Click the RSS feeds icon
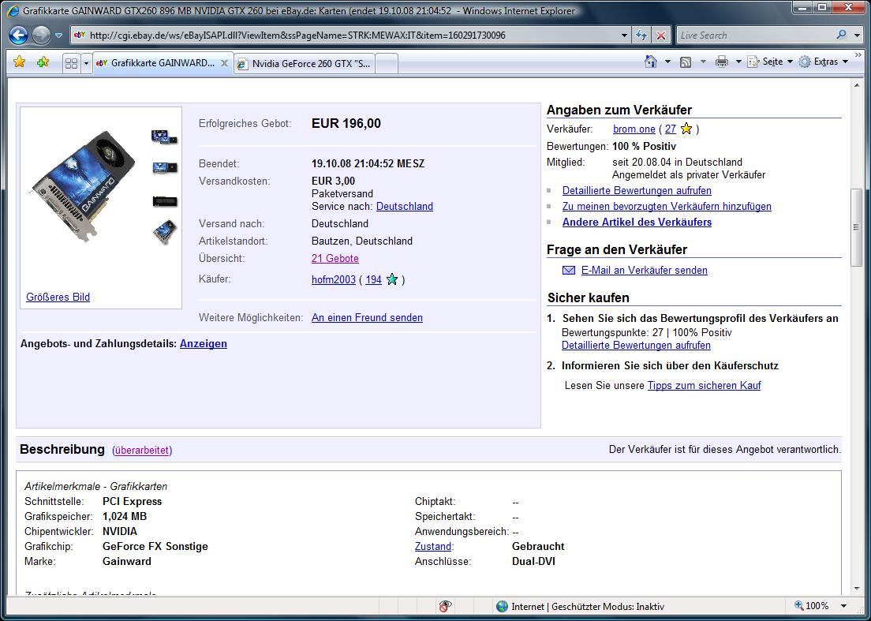 point(686,62)
